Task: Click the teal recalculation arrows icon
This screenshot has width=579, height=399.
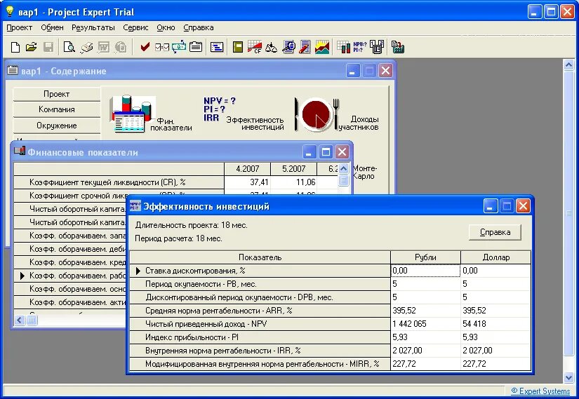Action: [179, 47]
